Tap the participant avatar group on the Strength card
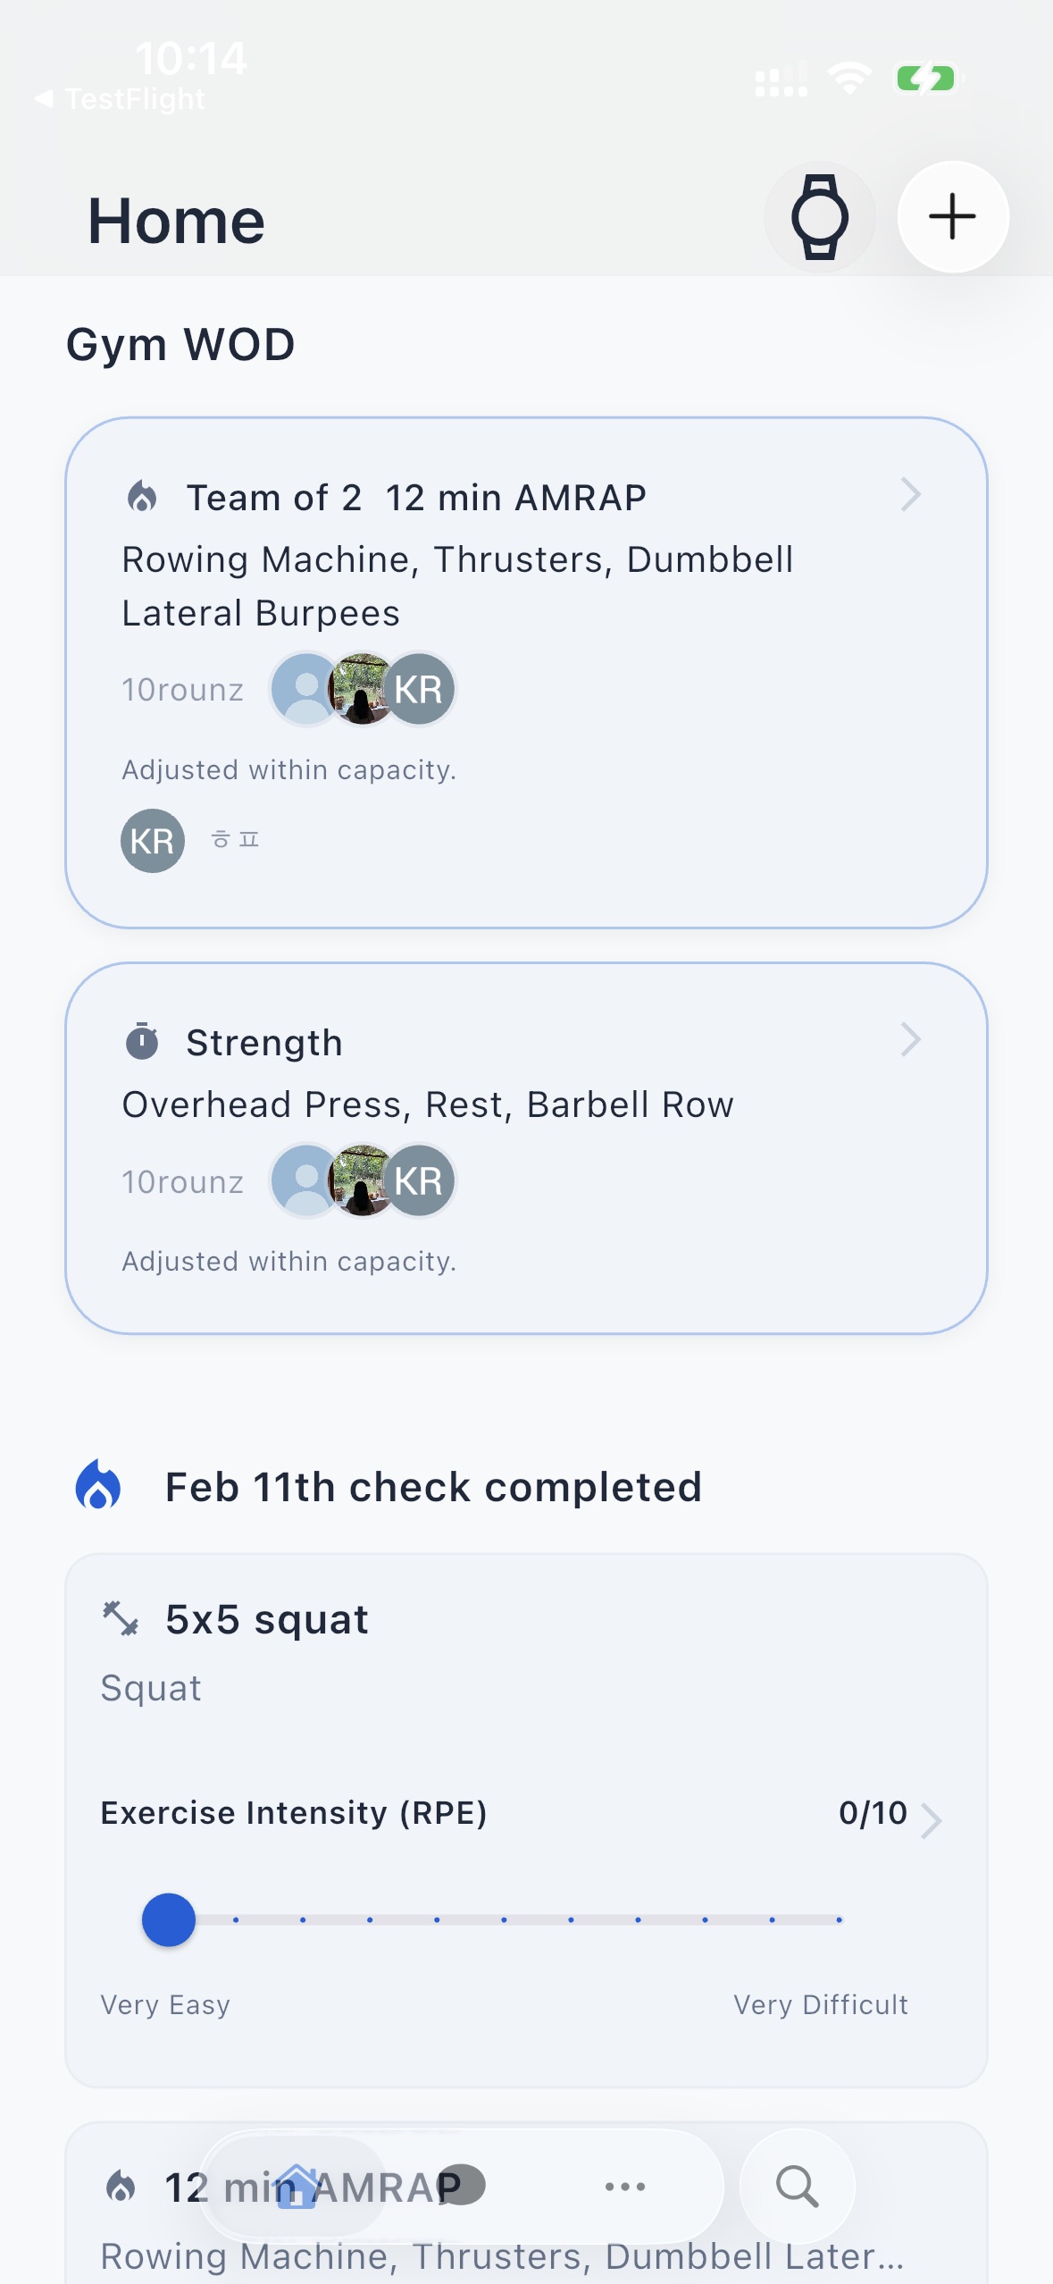This screenshot has width=1053, height=2284. pos(361,1180)
